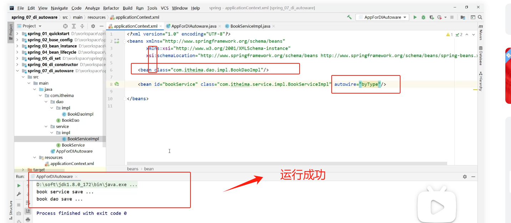
Task: Start debugging with the bug icon
Action: click(x=423, y=17)
